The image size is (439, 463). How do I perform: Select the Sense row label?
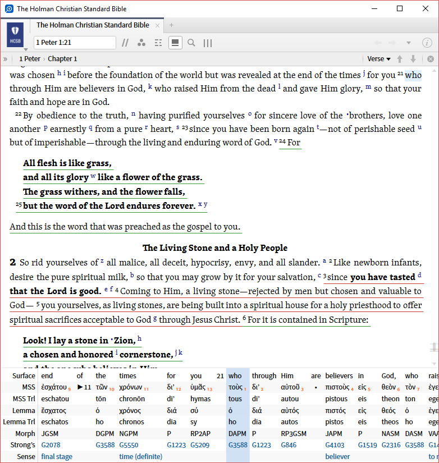[26, 456]
